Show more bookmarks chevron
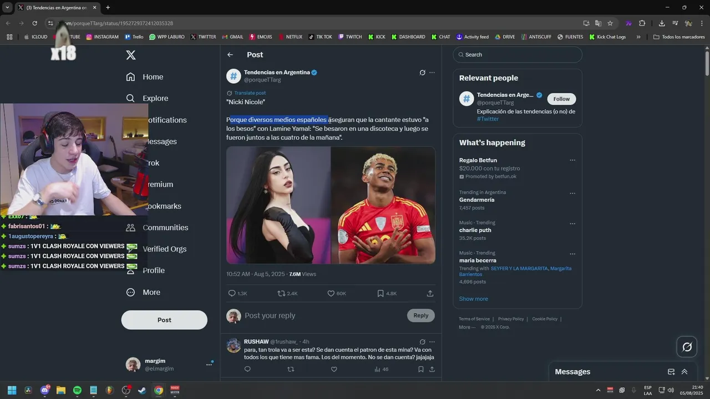This screenshot has width=710, height=399. [x=638, y=37]
